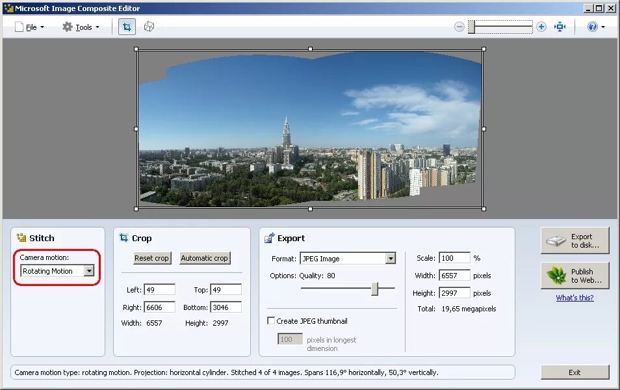Click the Exit button

click(x=575, y=372)
